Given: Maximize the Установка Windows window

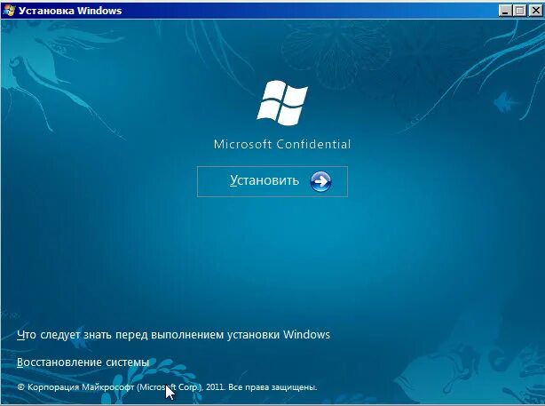Looking at the screenshot, I should pos(519,11).
